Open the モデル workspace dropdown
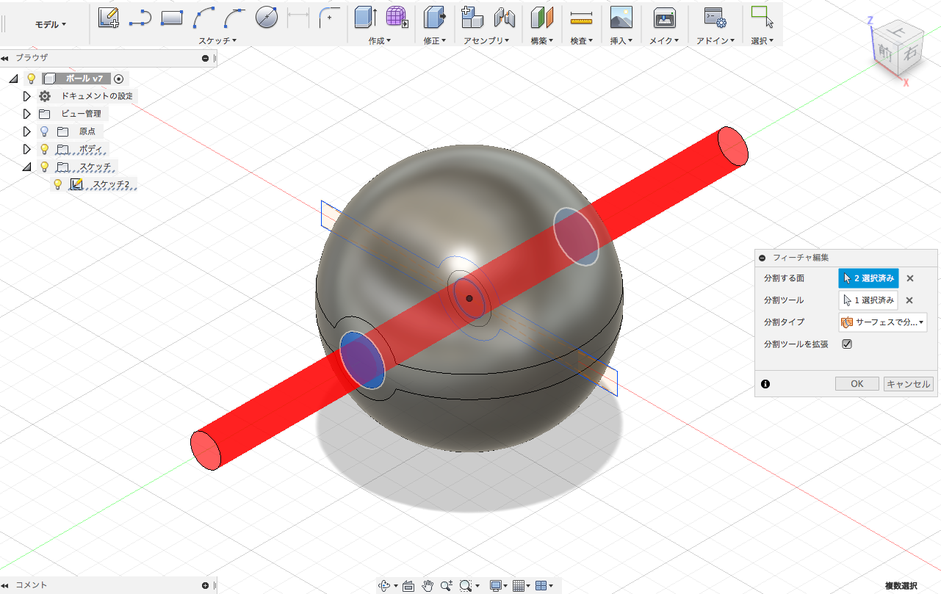The image size is (941, 594). 51,24
